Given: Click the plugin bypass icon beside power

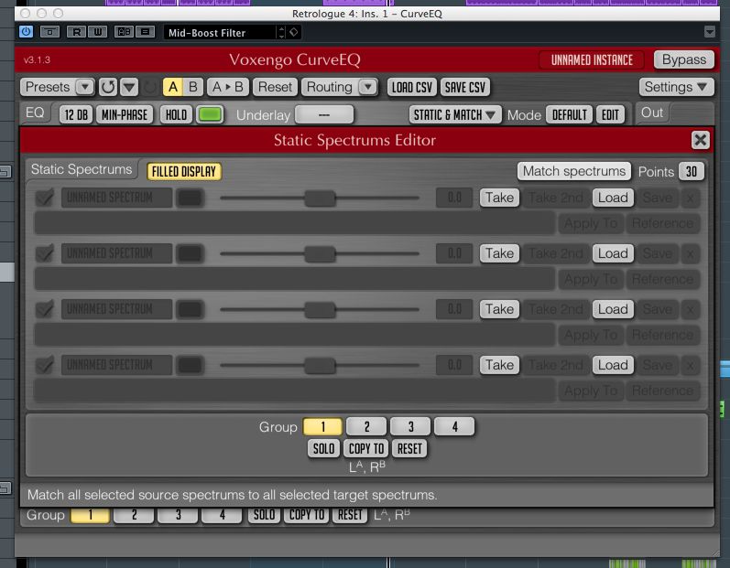Looking at the screenshot, I should [x=49, y=32].
